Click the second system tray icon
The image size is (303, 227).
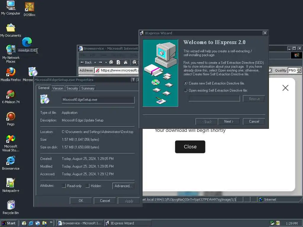click(x=278, y=223)
